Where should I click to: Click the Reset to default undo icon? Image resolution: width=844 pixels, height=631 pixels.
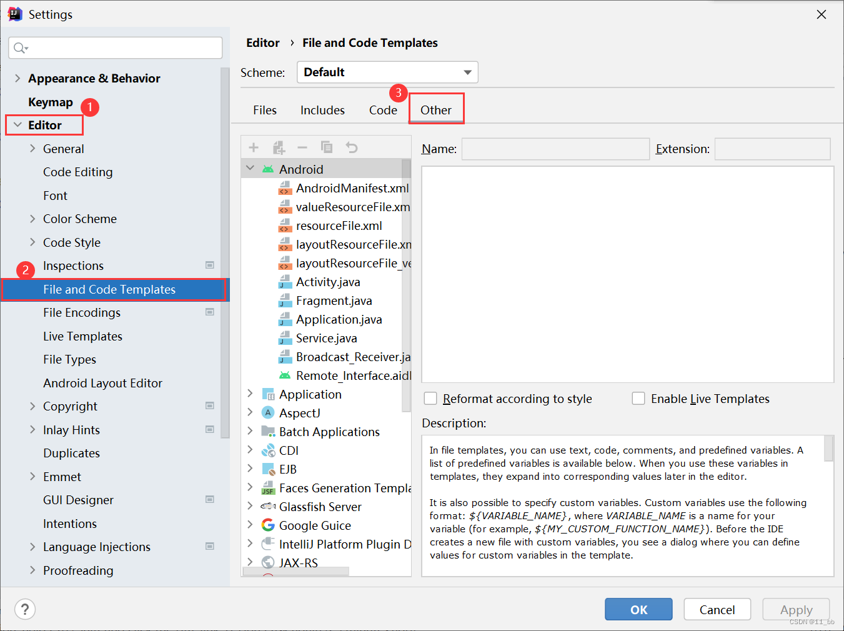[x=352, y=147]
